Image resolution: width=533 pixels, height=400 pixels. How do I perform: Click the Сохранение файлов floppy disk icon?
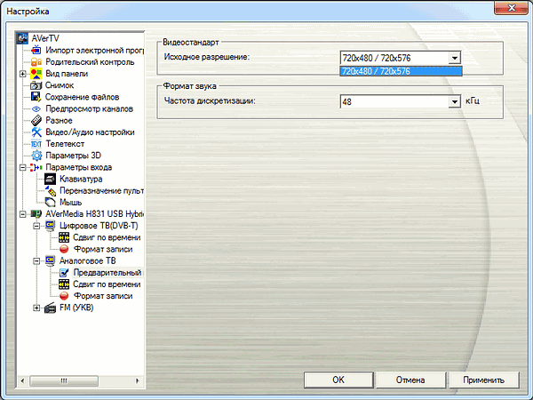tap(36, 97)
